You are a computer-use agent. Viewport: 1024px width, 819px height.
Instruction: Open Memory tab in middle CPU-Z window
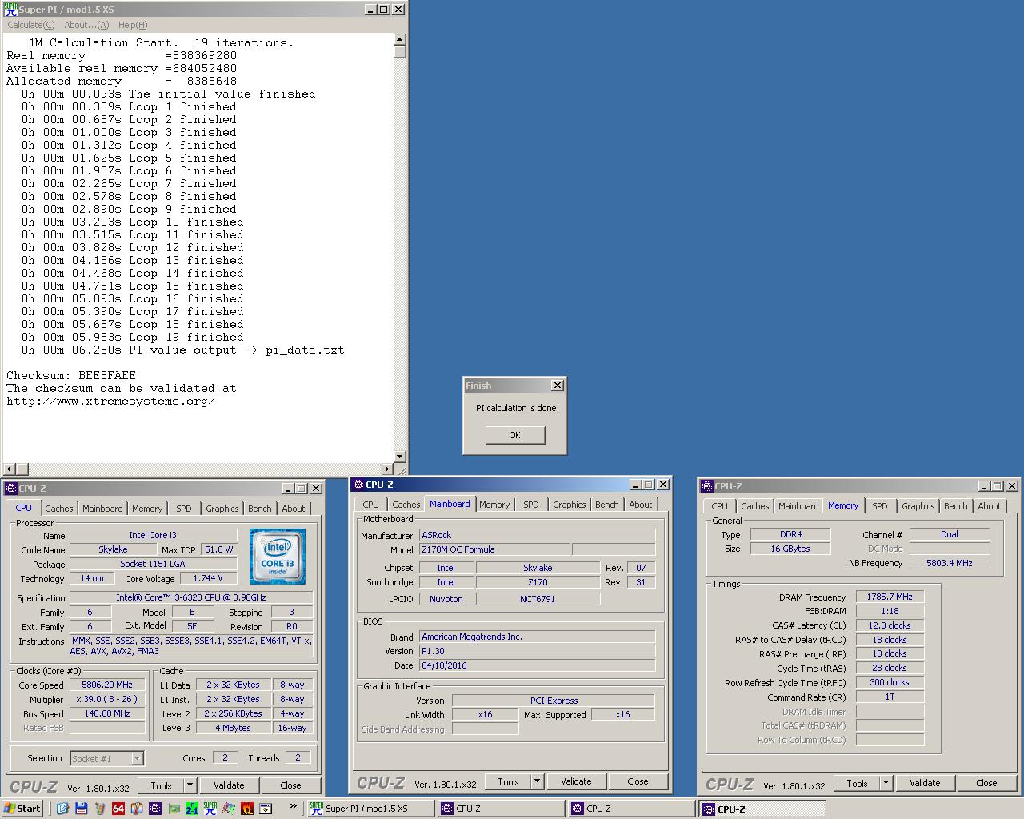click(494, 505)
